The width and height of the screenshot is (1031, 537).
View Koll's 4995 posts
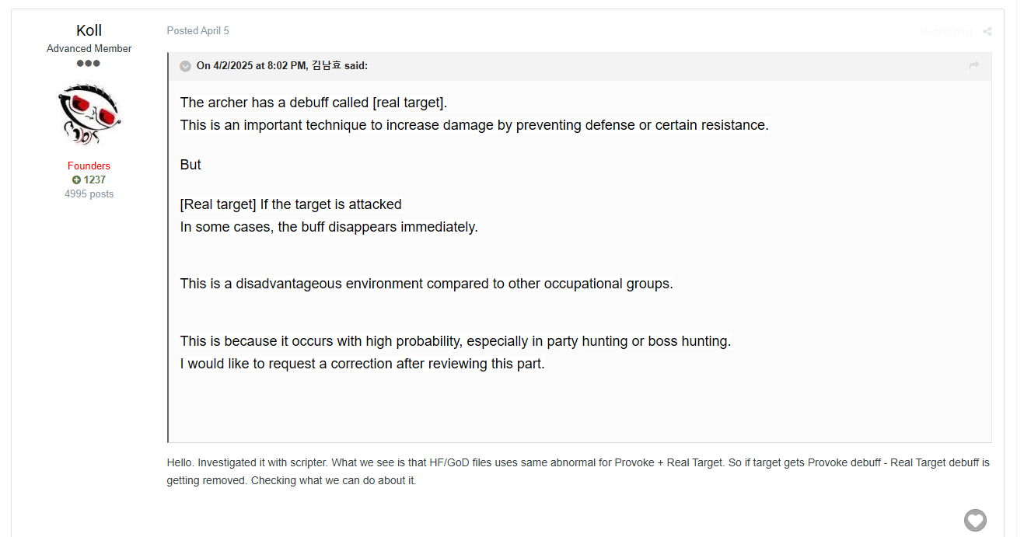tap(89, 194)
